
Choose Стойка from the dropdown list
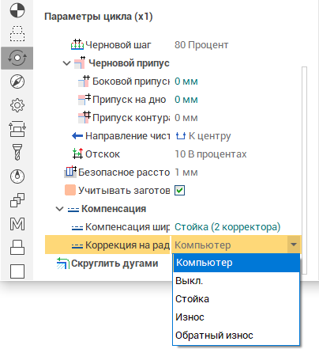pos(236,299)
